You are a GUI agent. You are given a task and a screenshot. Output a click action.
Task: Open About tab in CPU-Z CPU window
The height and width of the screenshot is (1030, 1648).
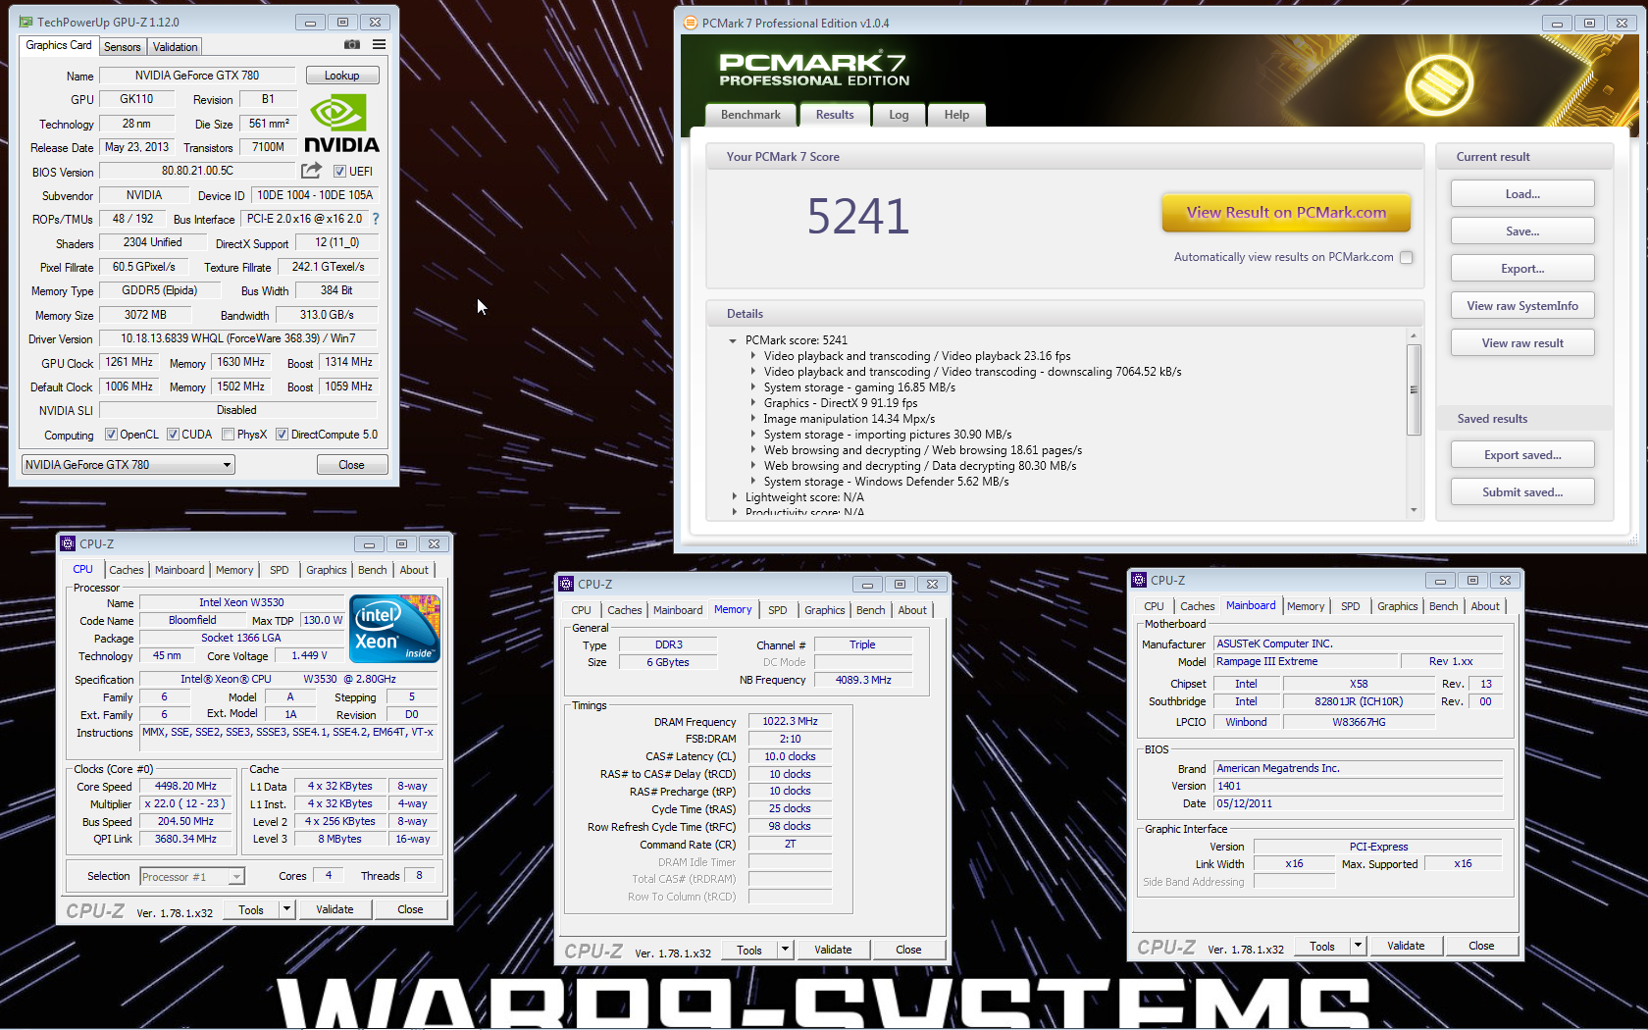pos(414,570)
